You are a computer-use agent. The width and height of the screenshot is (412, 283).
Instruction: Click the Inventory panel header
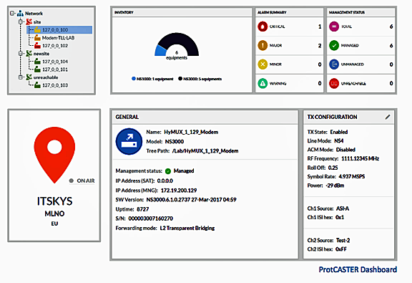182,12
